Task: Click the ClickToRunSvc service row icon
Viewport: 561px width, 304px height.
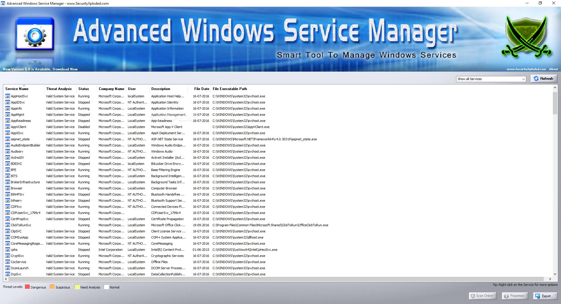Action: [x=8, y=225]
